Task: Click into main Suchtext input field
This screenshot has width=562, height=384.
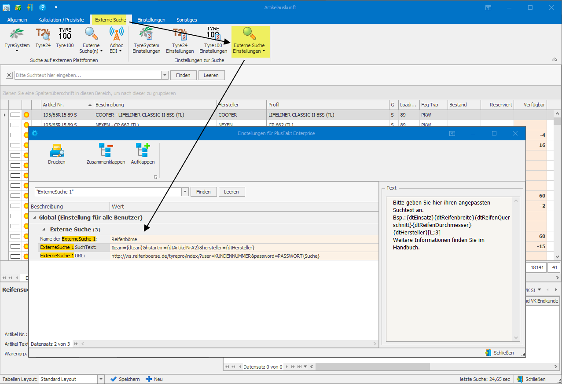Action: coord(88,75)
